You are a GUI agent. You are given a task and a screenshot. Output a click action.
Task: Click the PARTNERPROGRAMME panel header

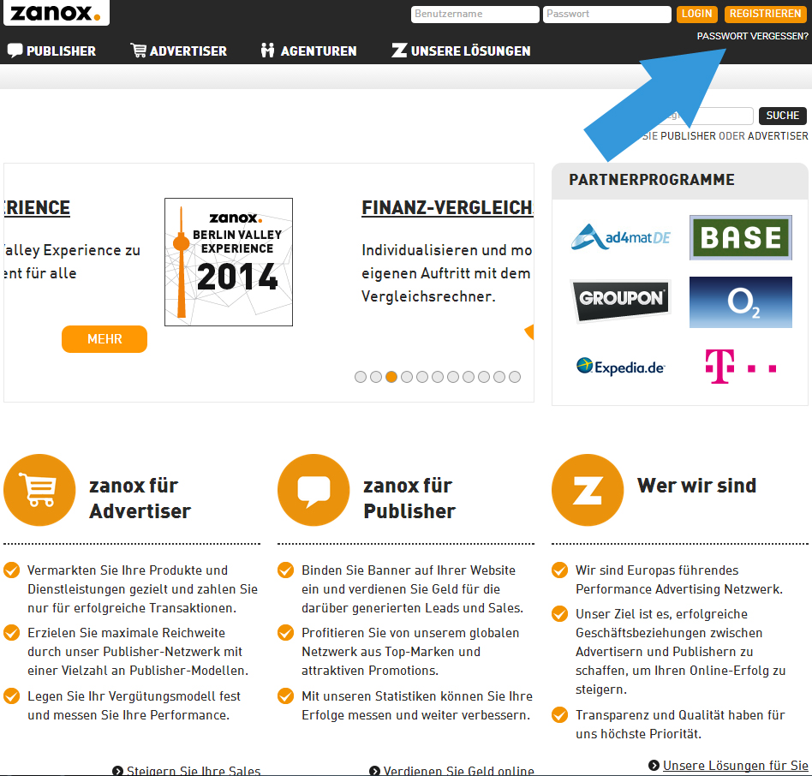coord(680,180)
